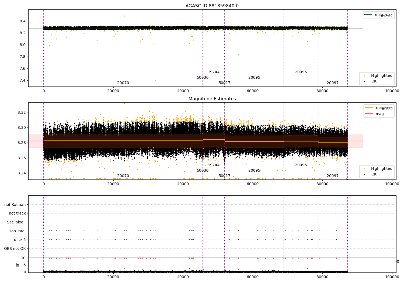
Task: Click y-axis tick 8.26 in Magnitude Estimates plot
Action: tap(21, 158)
